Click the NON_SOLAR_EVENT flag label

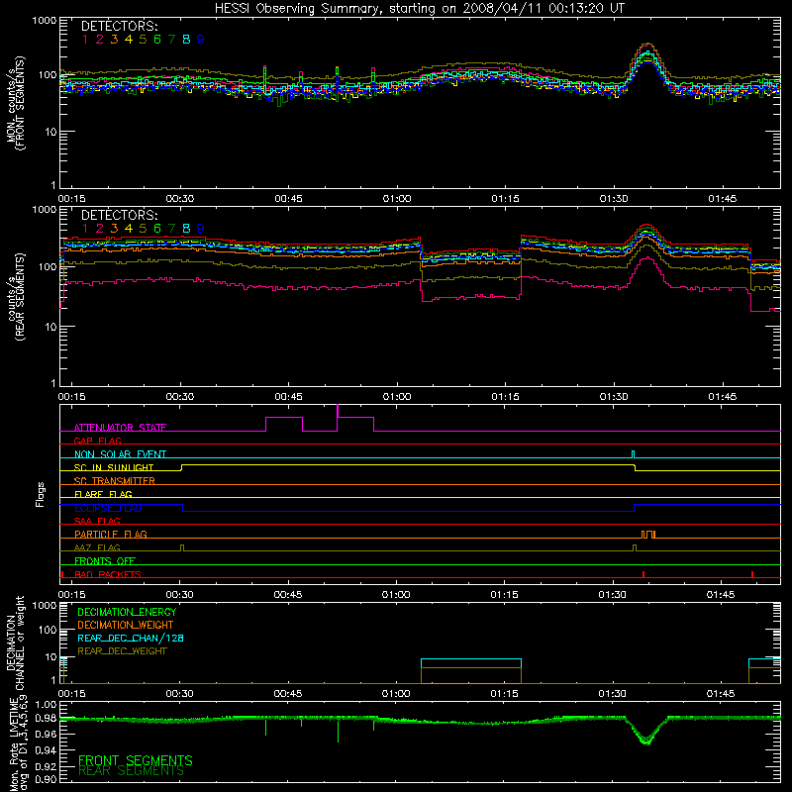(x=120, y=454)
